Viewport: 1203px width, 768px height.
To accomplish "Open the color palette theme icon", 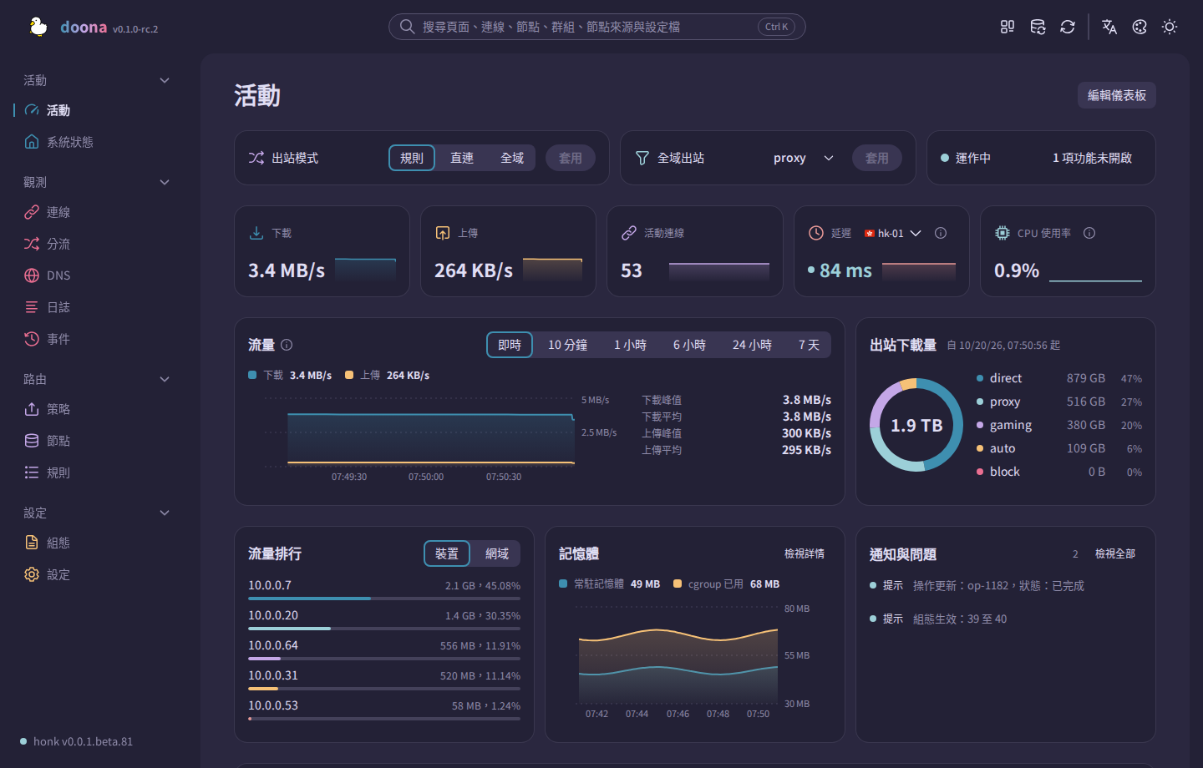I will pos(1140,27).
